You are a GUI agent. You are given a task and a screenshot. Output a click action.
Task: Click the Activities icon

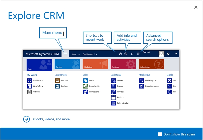tap(30, 92)
